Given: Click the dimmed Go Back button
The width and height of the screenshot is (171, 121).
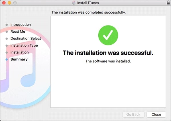Looking at the screenshot, I should point(133,114).
